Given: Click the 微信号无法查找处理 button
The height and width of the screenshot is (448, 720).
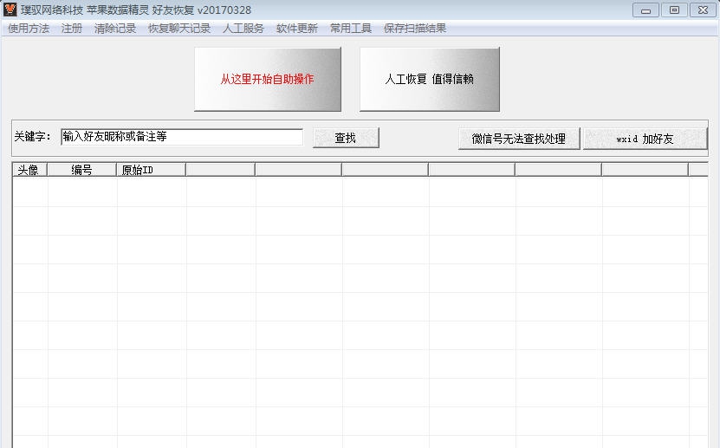Looking at the screenshot, I should (519, 139).
